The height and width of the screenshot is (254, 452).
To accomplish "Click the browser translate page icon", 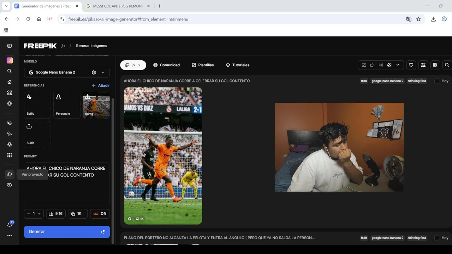I will coord(409,19).
